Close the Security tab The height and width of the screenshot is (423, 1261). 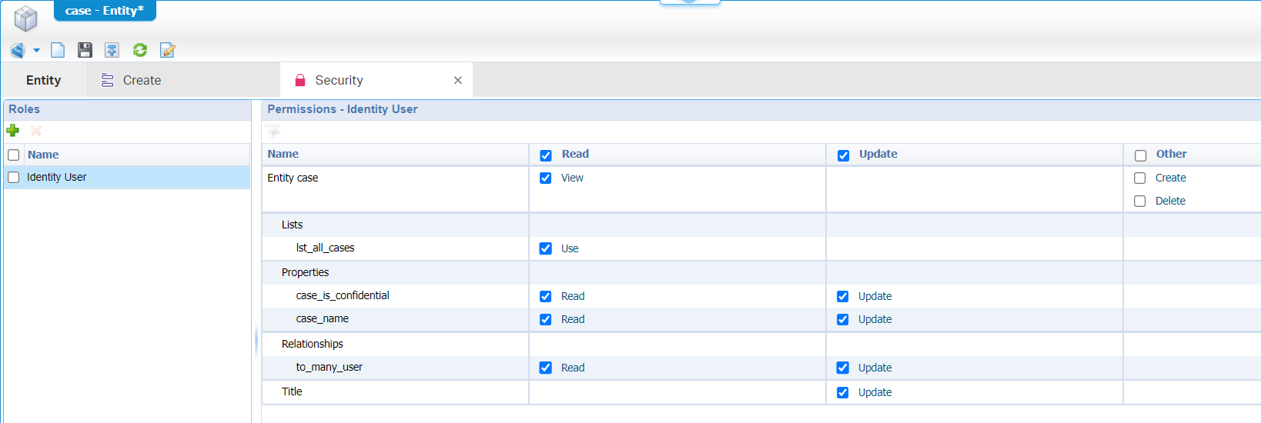pos(458,80)
